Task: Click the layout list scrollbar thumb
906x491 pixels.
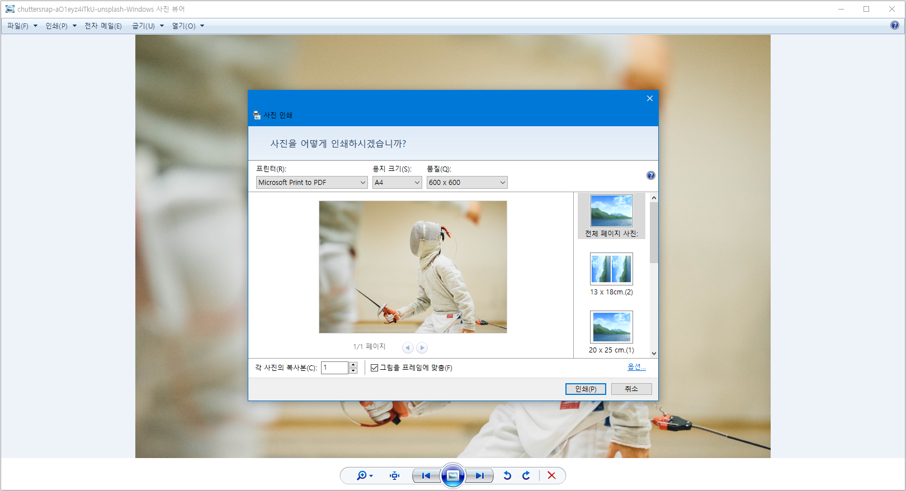Action: 654,232
